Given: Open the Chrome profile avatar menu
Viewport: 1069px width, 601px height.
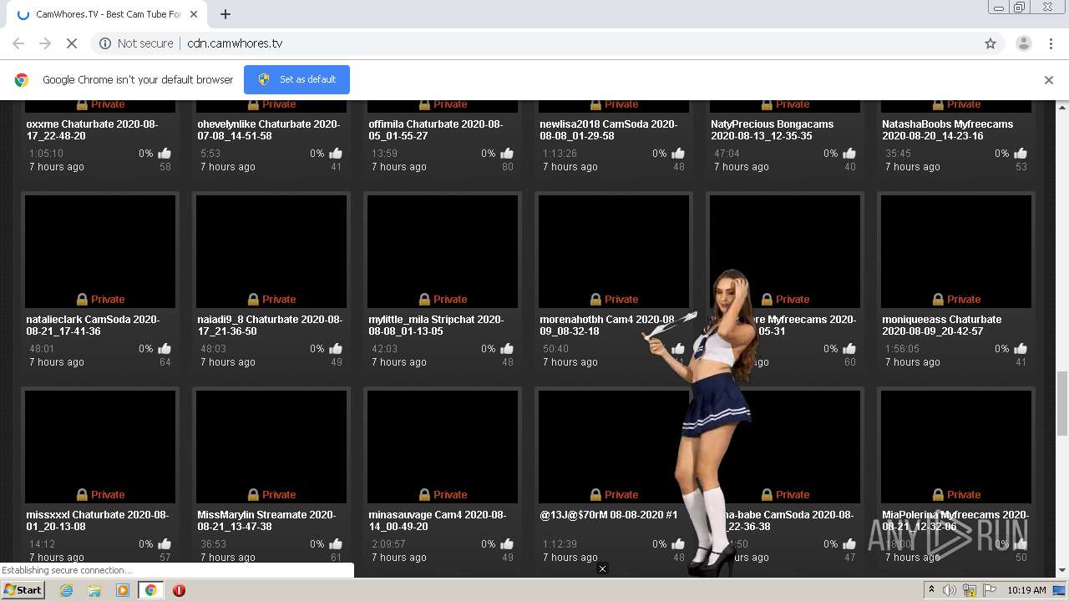Looking at the screenshot, I should point(1023,43).
